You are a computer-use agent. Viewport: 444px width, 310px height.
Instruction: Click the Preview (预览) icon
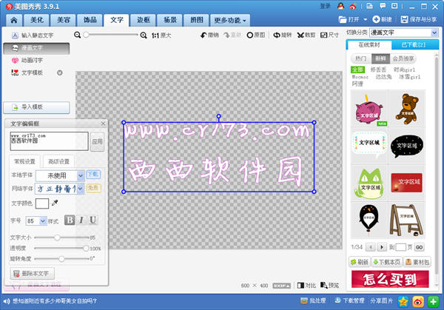[x=323, y=285]
